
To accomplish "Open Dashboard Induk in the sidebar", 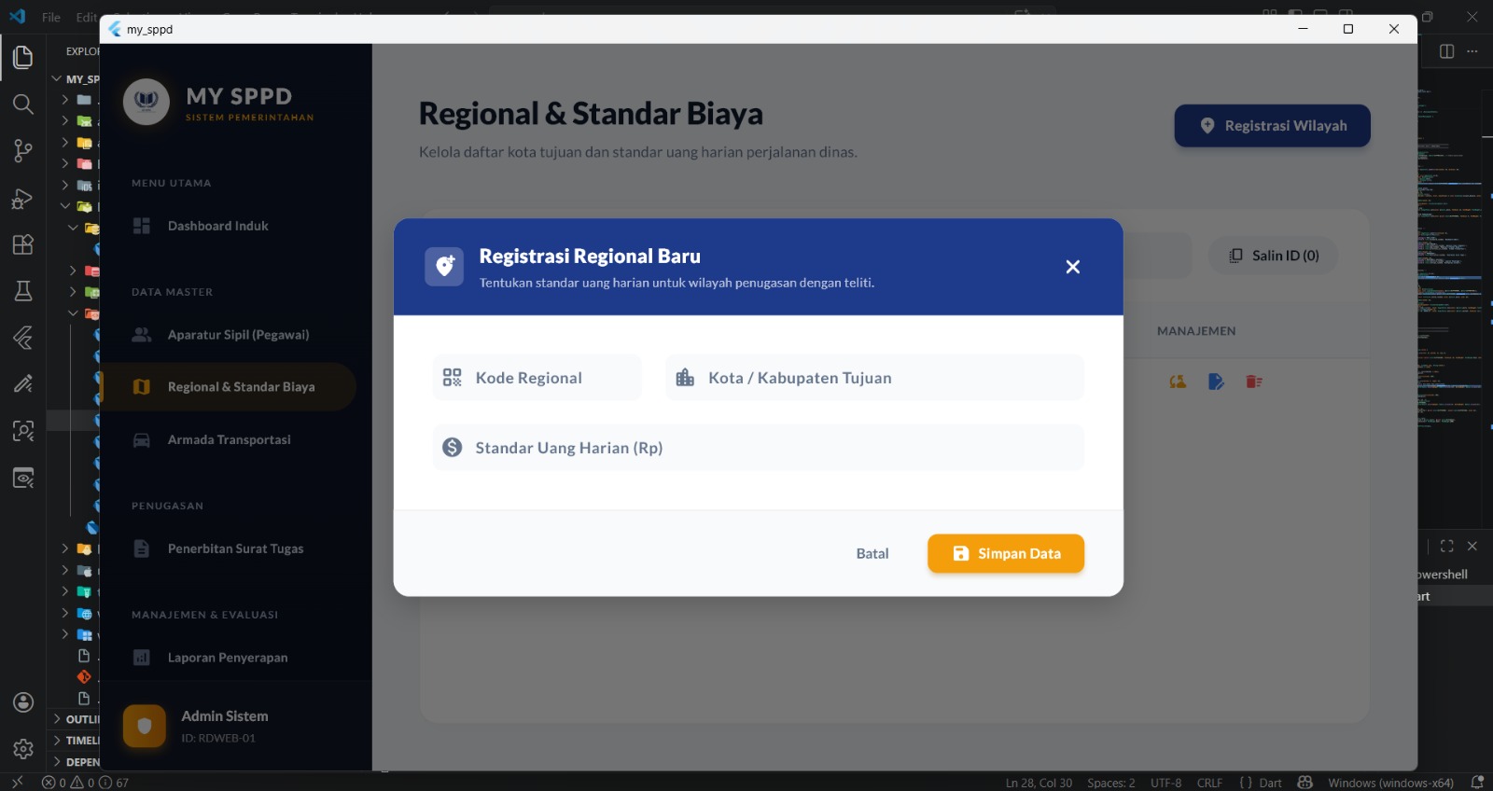I will coord(228,226).
